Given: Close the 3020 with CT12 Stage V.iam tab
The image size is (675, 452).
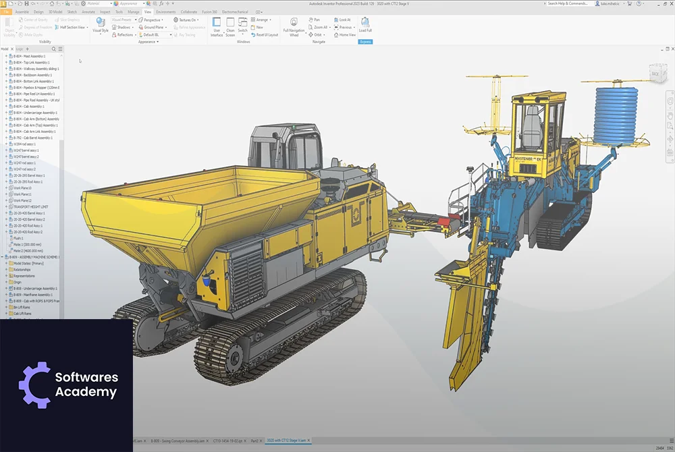Looking at the screenshot, I should click(309, 441).
